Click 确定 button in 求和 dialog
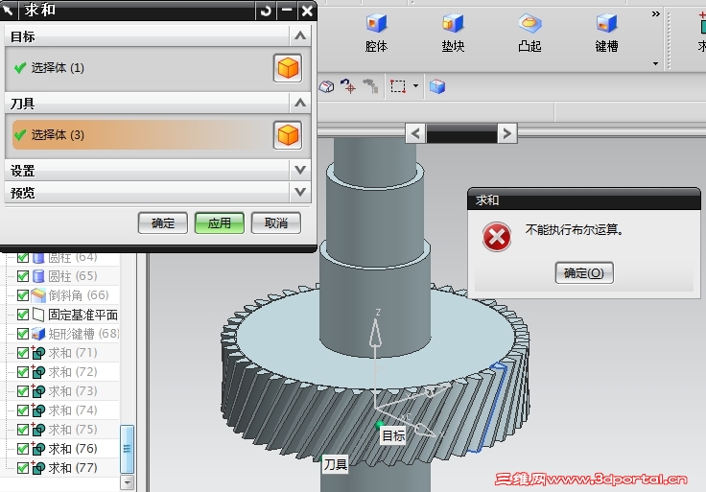The image size is (706, 492). tap(162, 223)
